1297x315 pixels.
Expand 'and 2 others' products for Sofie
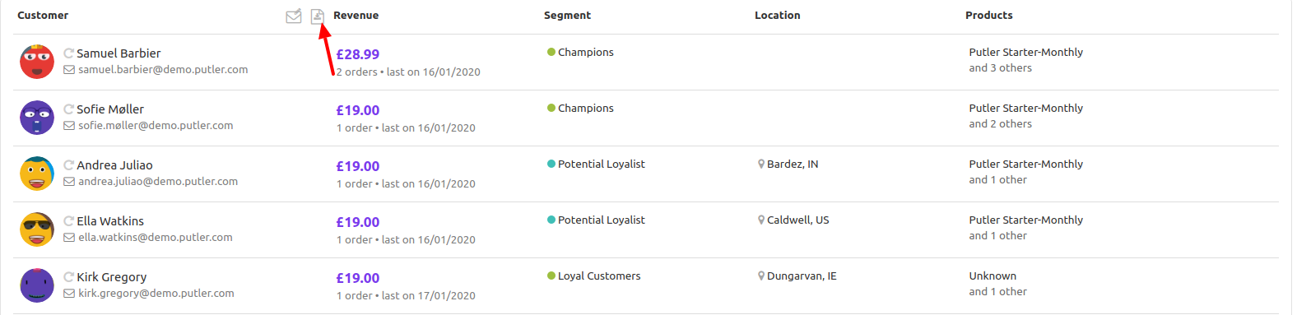click(1000, 124)
